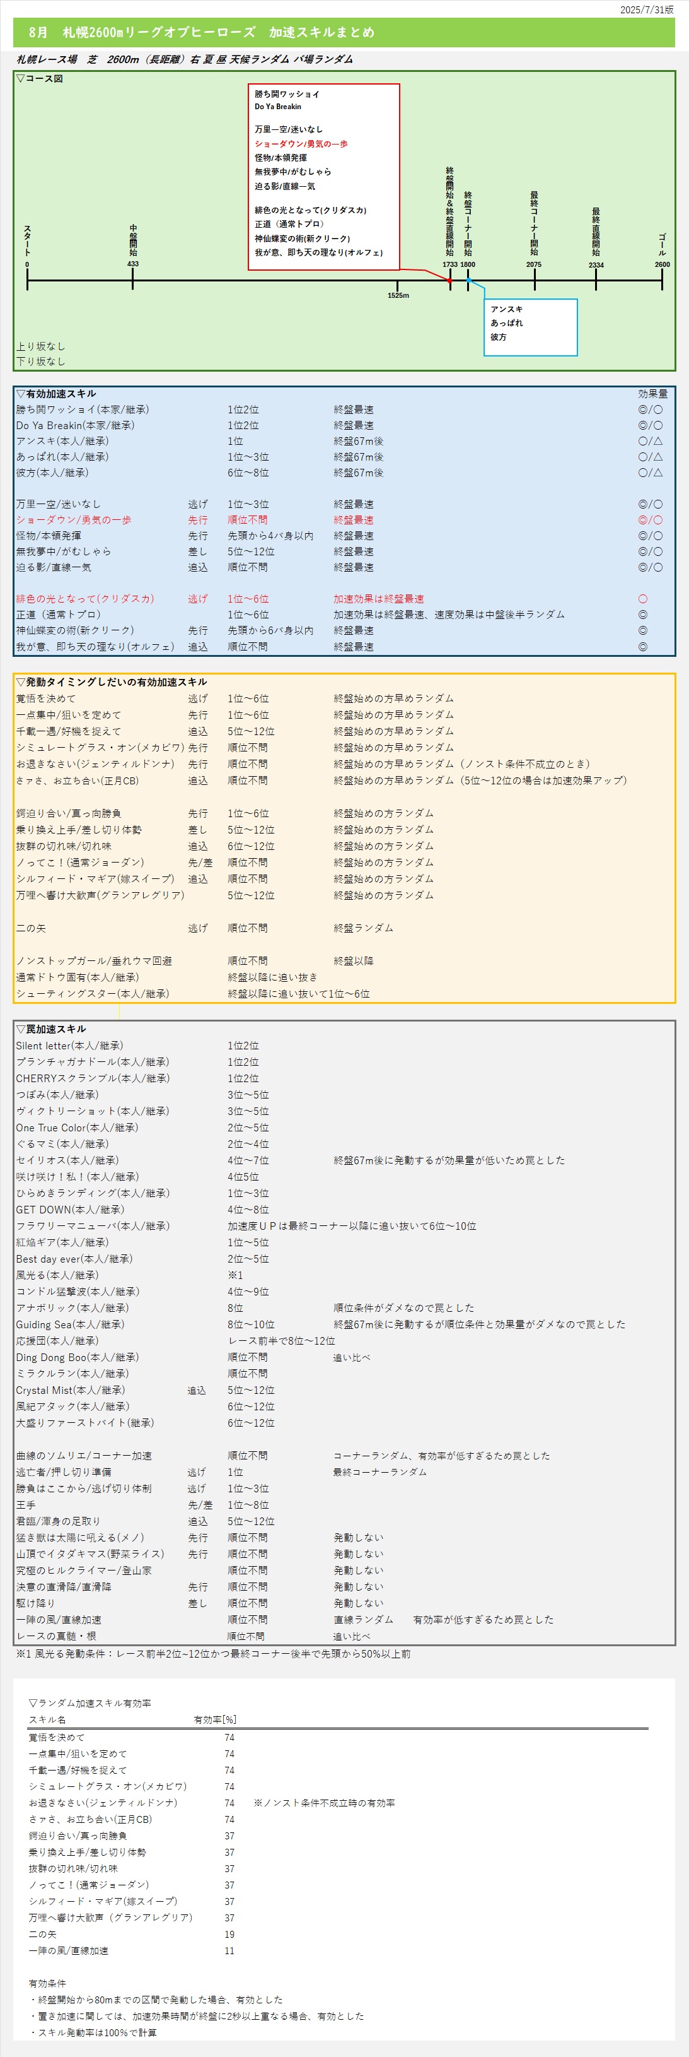Select the 'ミラクルラン(本人/継承)' skill name
The height and width of the screenshot is (2057, 689).
point(72,1374)
